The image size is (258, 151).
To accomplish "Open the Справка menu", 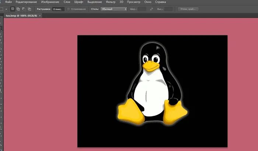I will 160,2.
